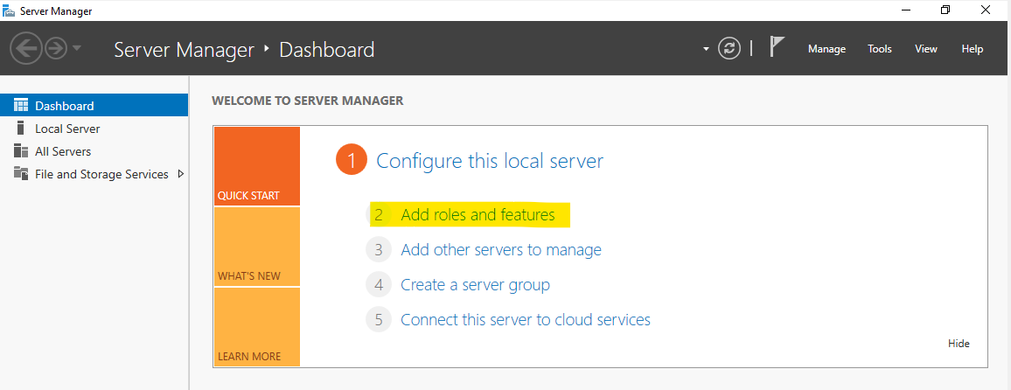1011x390 pixels.
Task: Open the Manage menu
Action: [x=826, y=49]
